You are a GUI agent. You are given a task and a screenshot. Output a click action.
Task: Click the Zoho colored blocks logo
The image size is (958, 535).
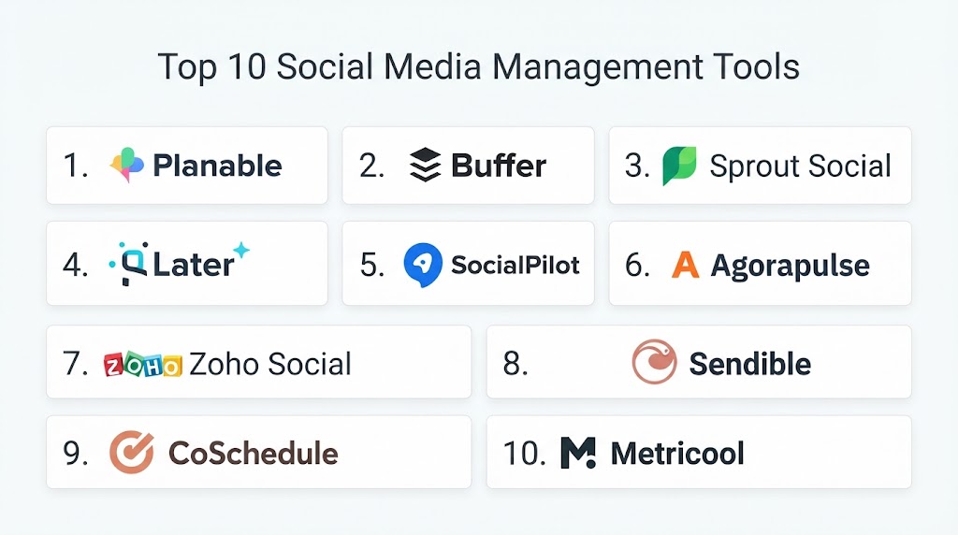click(x=143, y=365)
